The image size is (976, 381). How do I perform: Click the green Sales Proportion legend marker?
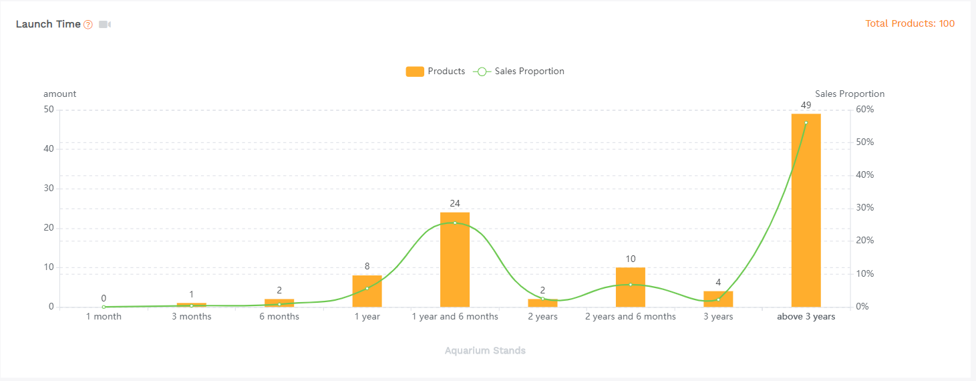tap(482, 72)
